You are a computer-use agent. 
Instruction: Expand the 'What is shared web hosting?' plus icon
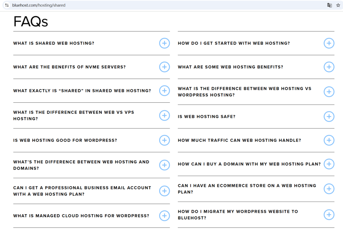(x=164, y=43)
